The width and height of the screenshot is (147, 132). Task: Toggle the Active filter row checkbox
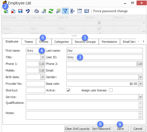pyautogui.click(x=99, y=23)
